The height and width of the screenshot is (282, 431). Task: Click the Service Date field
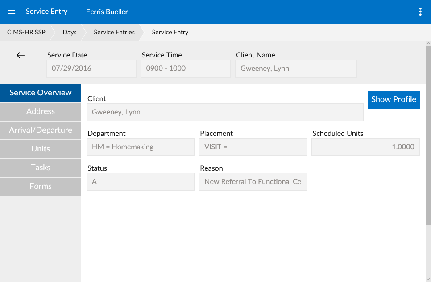point(91,68)
